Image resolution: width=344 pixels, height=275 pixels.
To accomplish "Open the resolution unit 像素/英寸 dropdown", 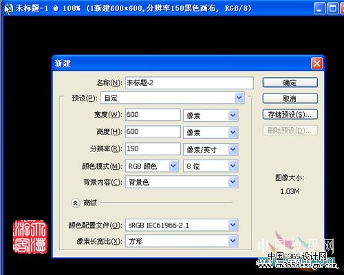I will click(211, 149).
